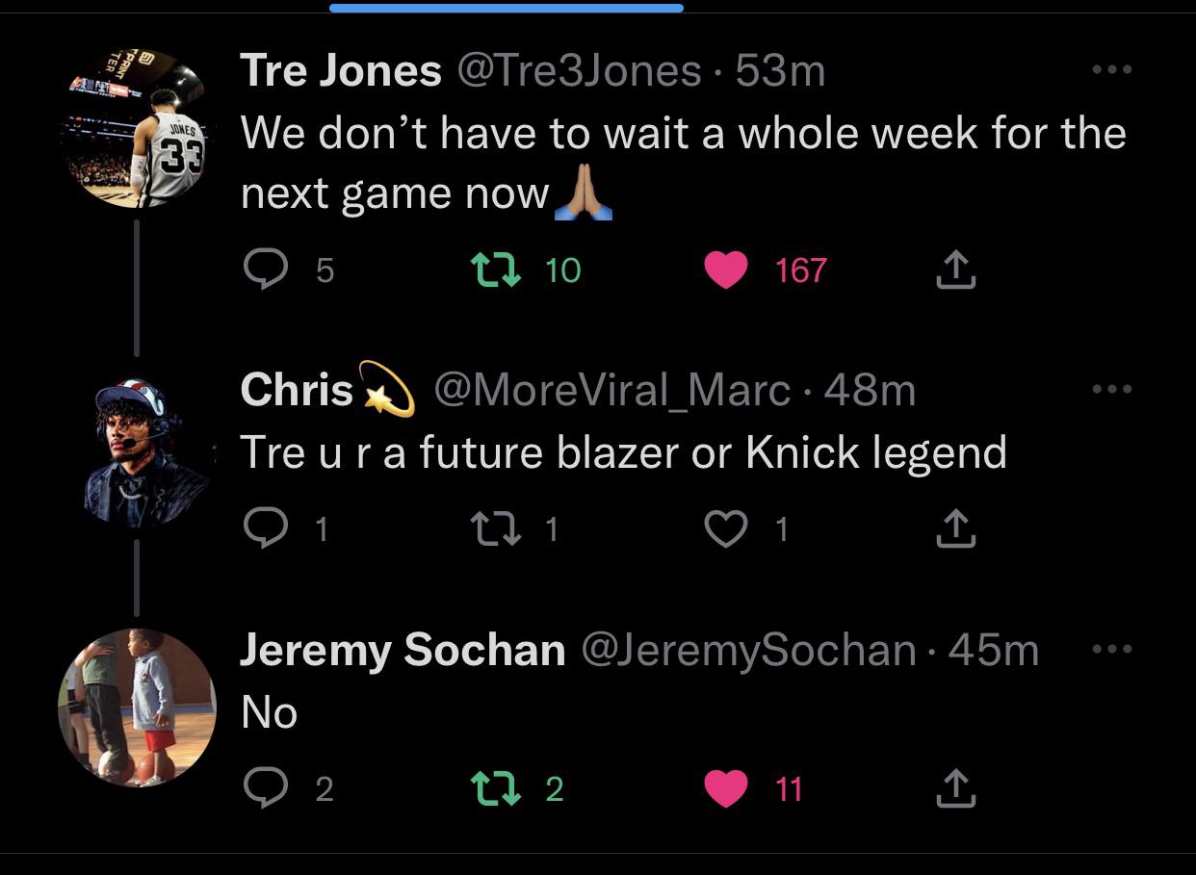Reply to Tre Jones's tweet
Image resolution: width=1196 pixels, height=875 pixels.
tap(261, 270)
